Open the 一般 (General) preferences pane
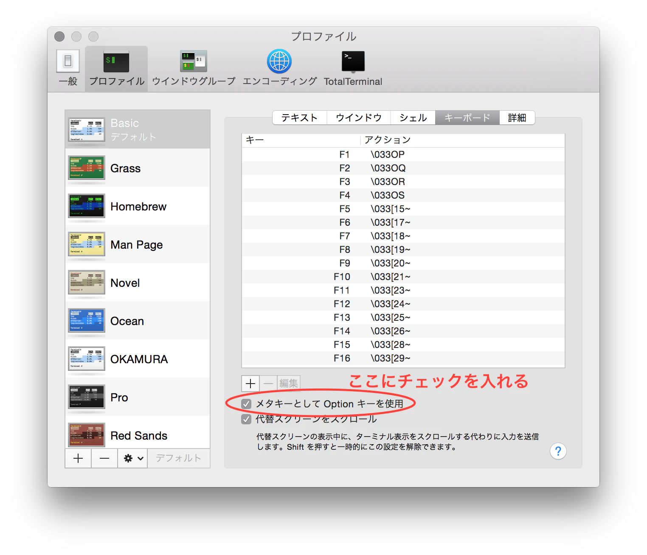This screenshot has width=647, height=555. click(68, 68)
